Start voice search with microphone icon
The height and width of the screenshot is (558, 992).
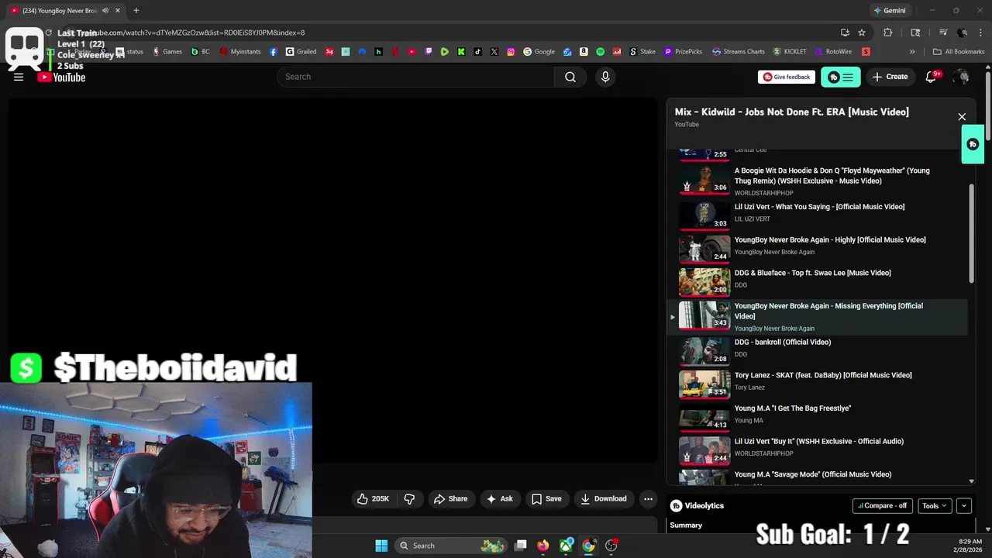point(605,77)
